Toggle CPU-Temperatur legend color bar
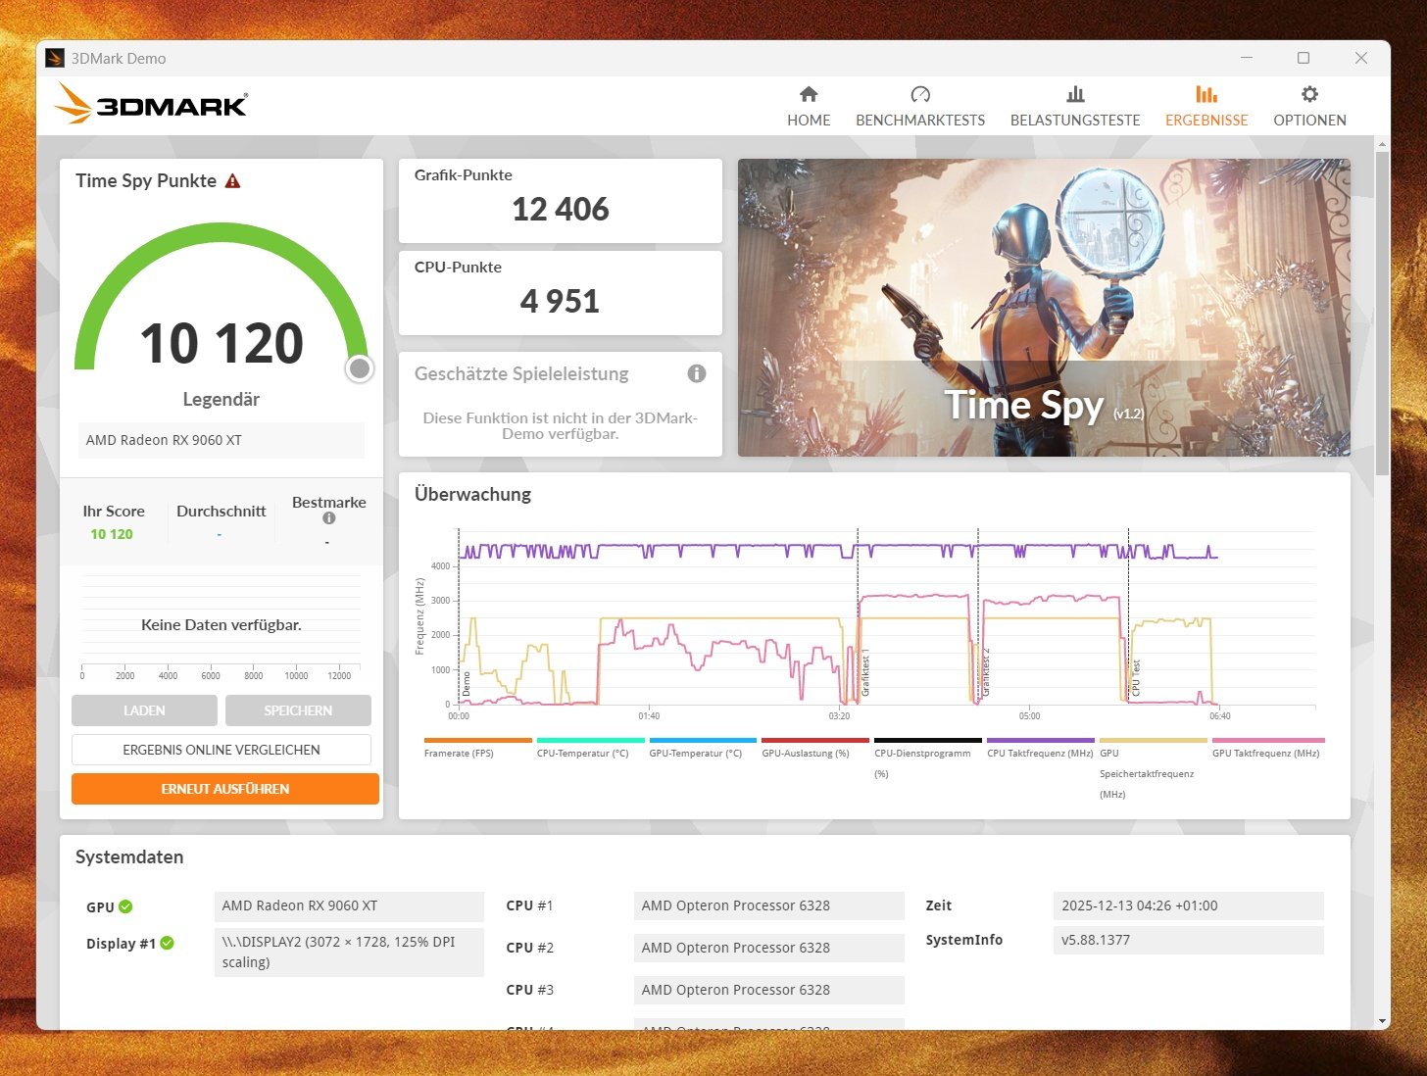The width and height of the screenshot is (1427, 1076). pyautogui.click(x=591, y=741)
